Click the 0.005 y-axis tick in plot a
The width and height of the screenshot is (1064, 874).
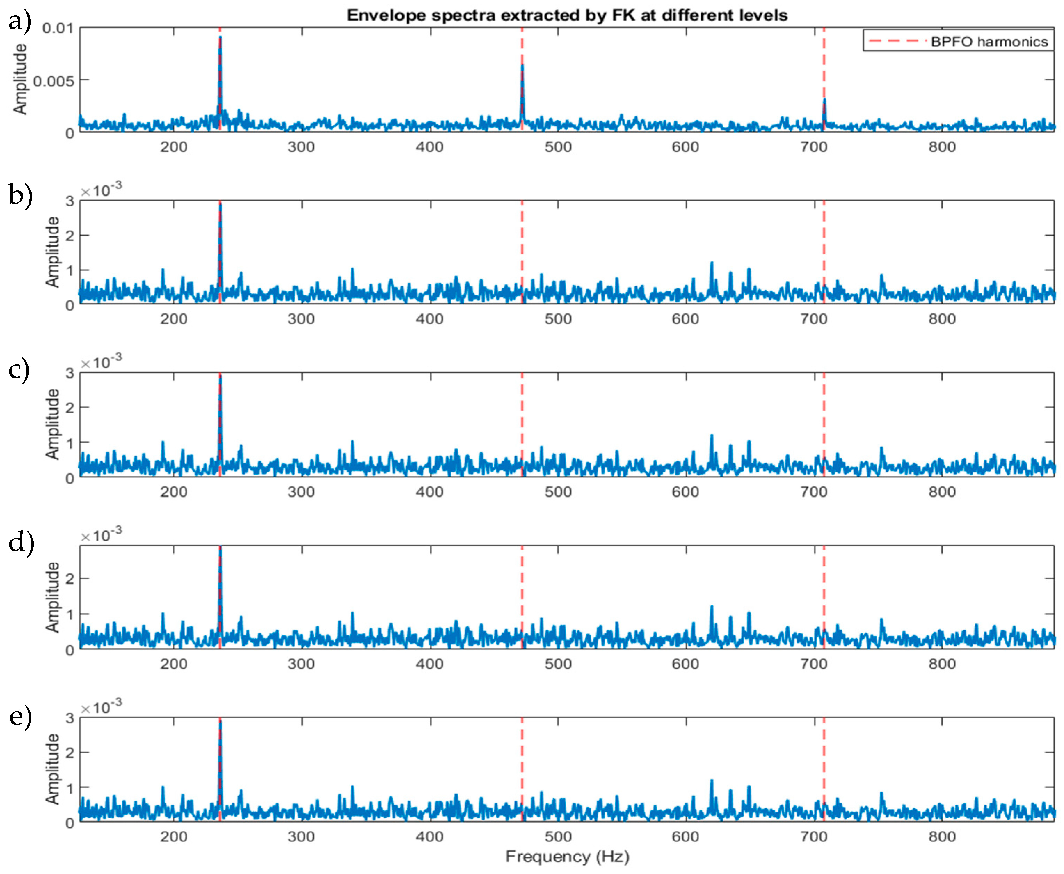(x=53, y=81)
